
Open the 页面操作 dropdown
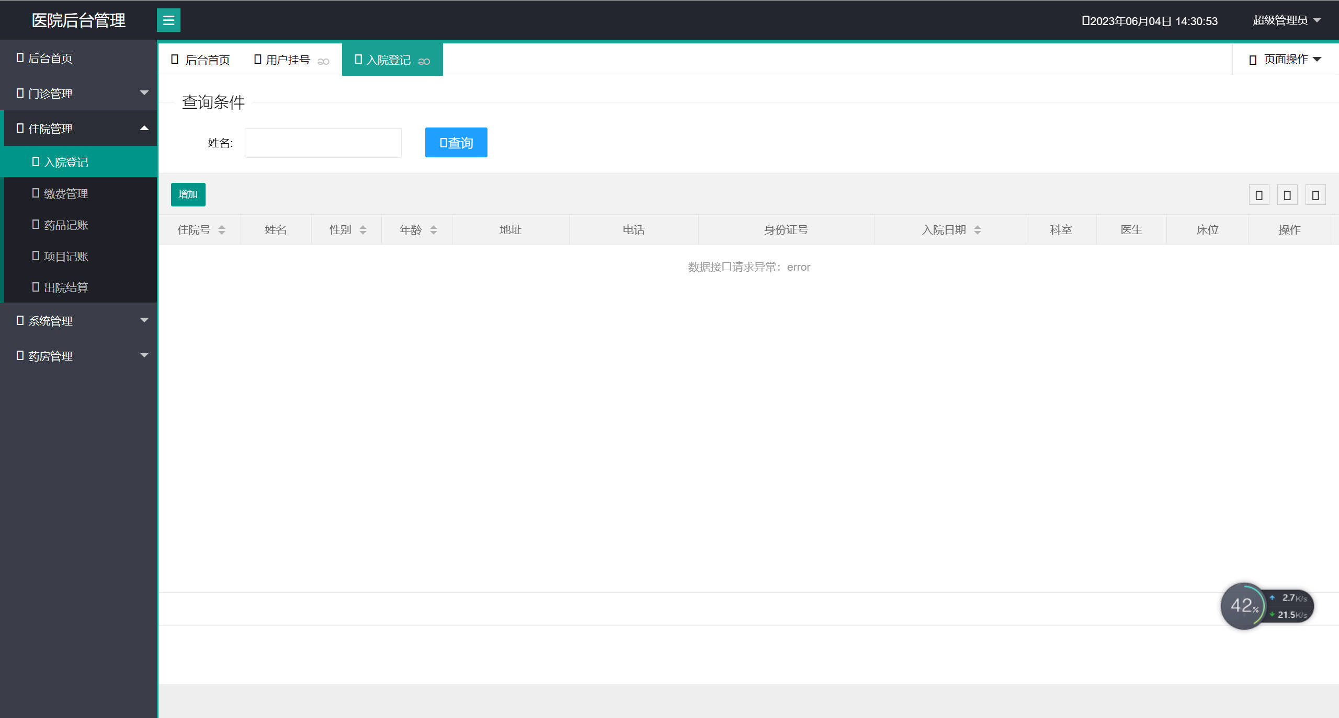click(1286, 60)
